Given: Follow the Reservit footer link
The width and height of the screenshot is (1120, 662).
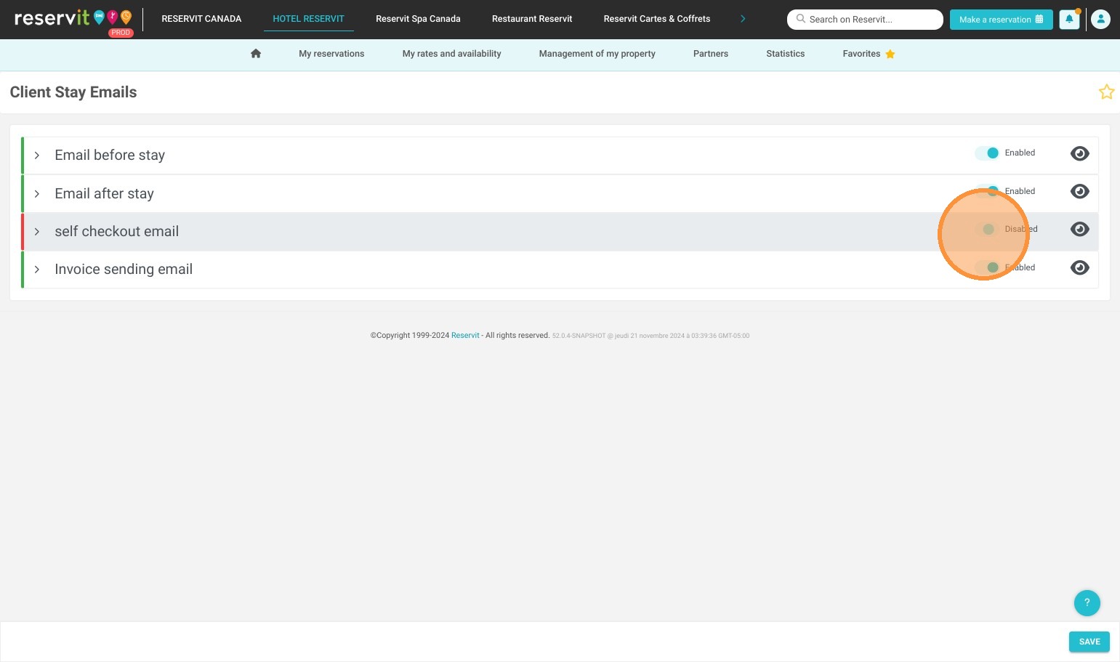Looking at the screenshot, I should [465, 336].
